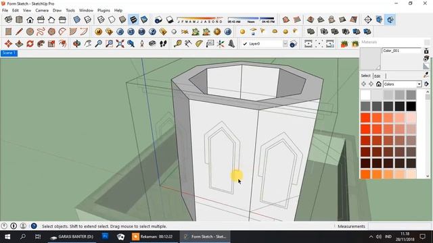The height and width of the screenshot is (243, 433).
Task: Select the Walk footprints tool
Action: [163, 44]
